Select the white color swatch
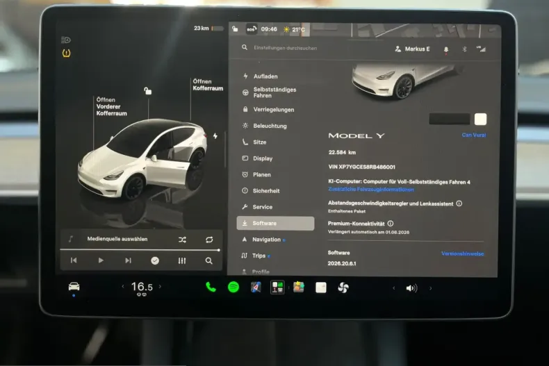The image size is (549, 366). click(480, 119)
